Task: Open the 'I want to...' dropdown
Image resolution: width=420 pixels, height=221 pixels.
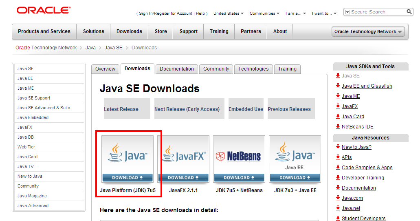Action: pyautogui.click(x=324, y=13)
